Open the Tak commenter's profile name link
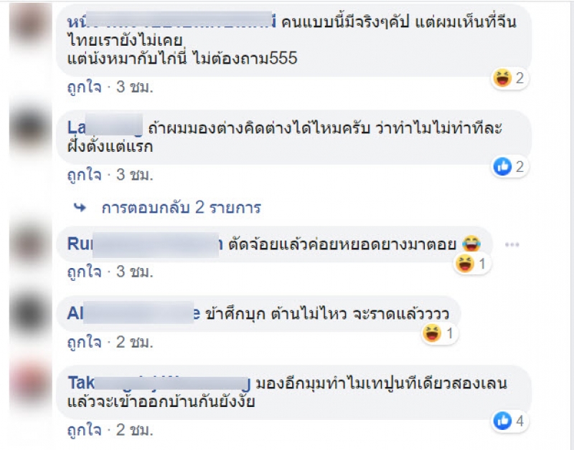The height and width of the screenshot is (450, 574). pyautogui.click(x=159, y=383)
